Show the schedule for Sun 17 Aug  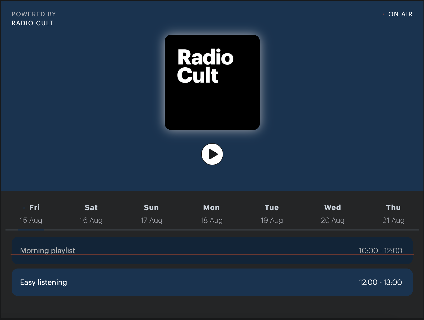pos(151,214)
